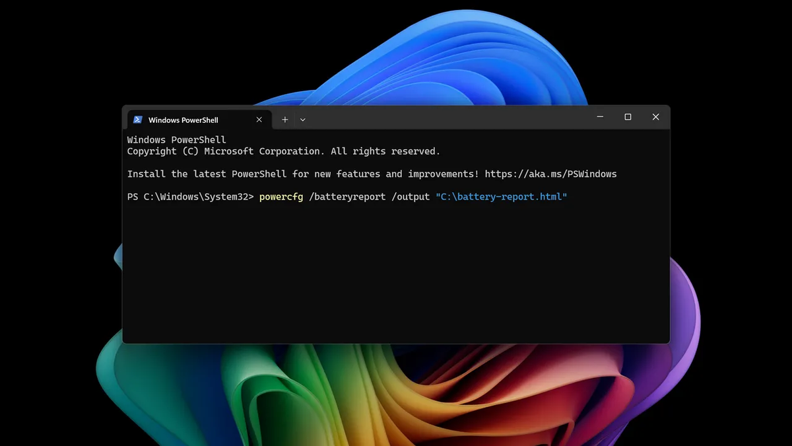Click the Copyright (C) Microsoft Corporation line
This screenshot has height=446, width=792.
point(284,151)
